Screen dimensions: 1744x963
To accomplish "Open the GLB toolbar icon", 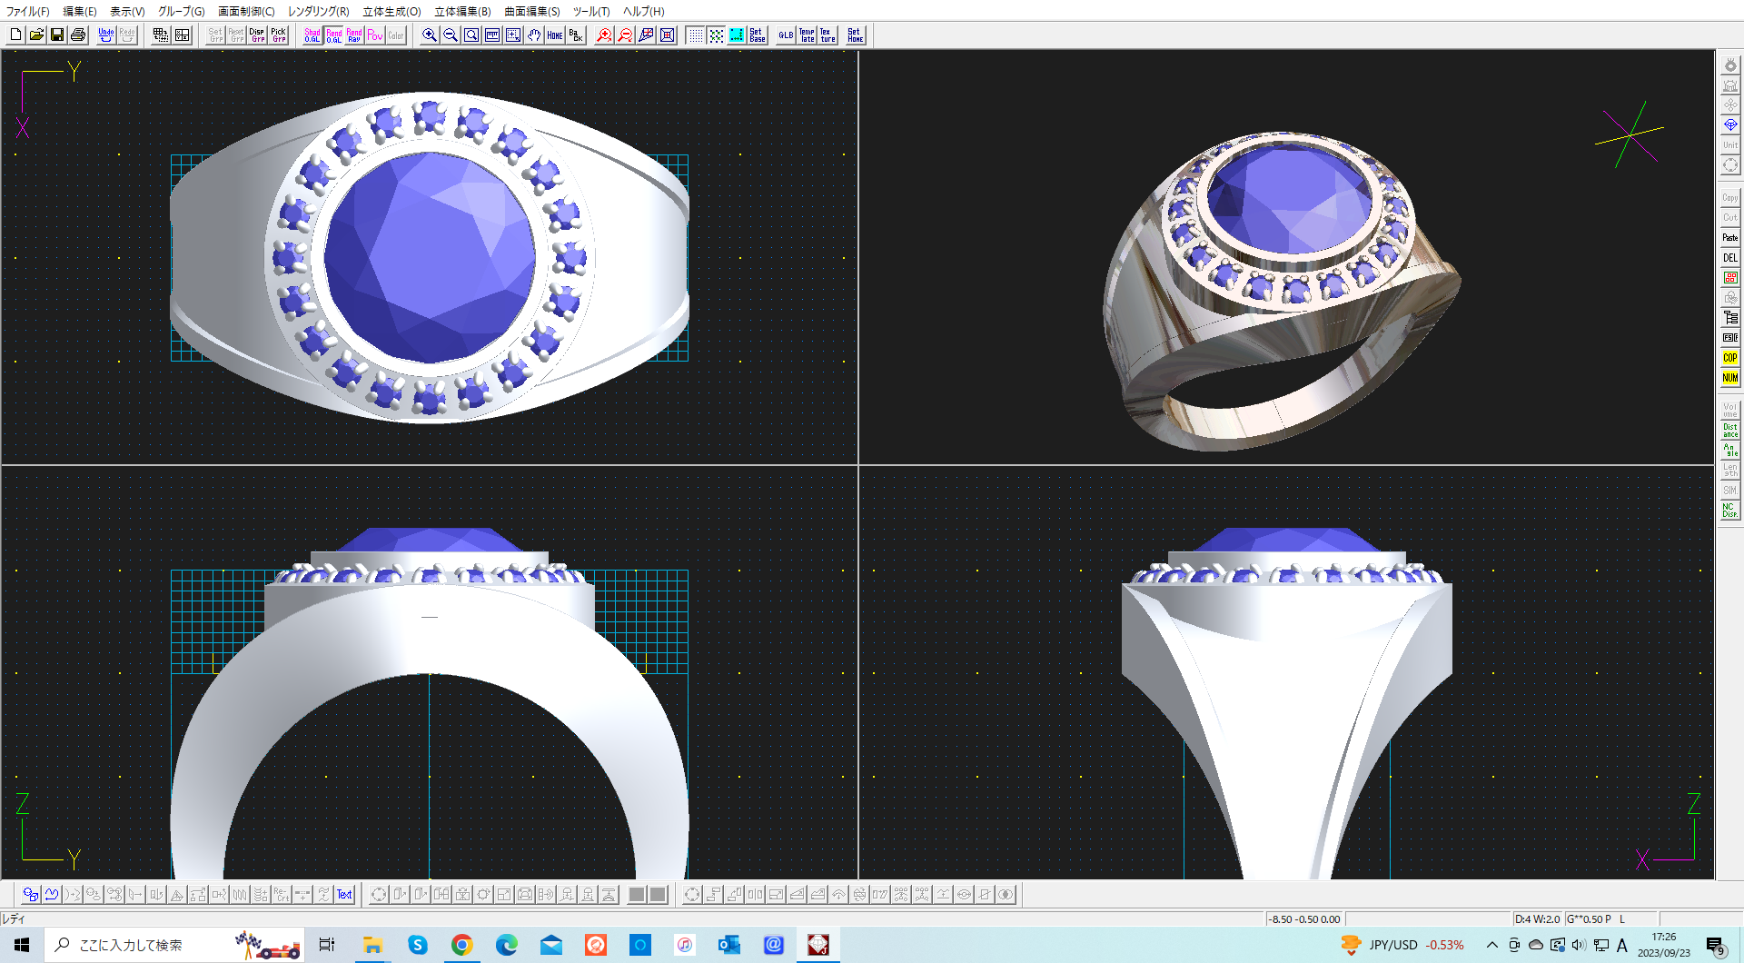I will tap(785, 35).
